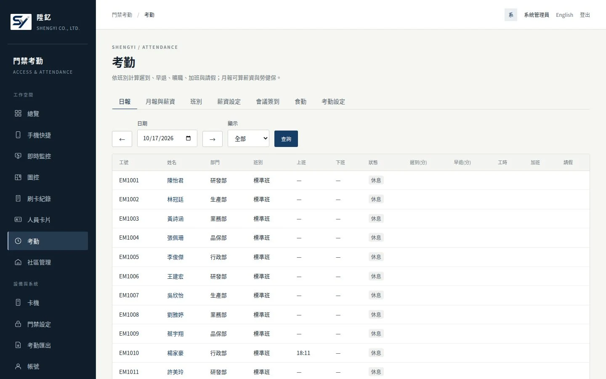
Task: Go to previous day arrow button
Action: point(122,139)
